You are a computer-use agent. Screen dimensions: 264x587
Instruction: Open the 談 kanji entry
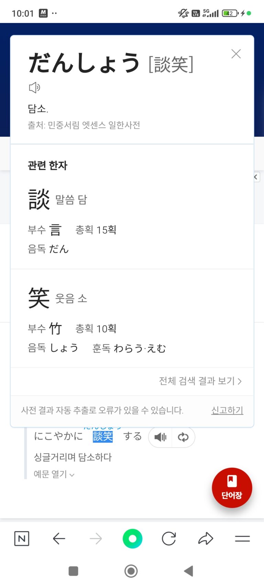click(x=39, y=199)
